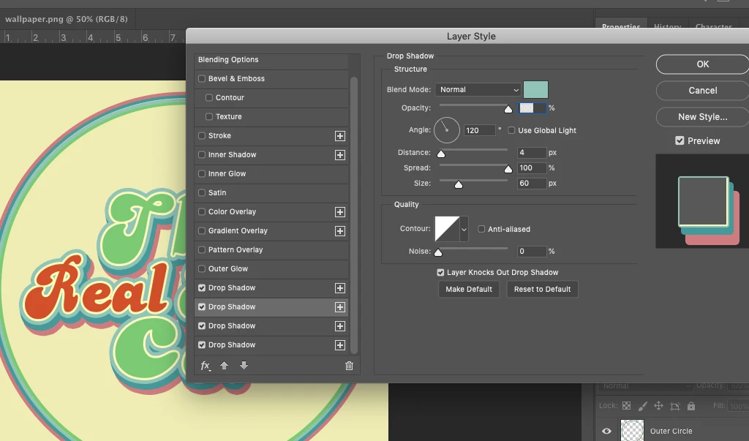Open Blend Mode Normal dropdown

point(478,89)
